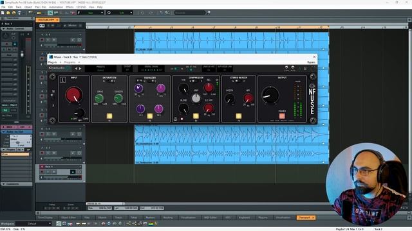
Task: Open the File menu
Action: pos(3,7)
